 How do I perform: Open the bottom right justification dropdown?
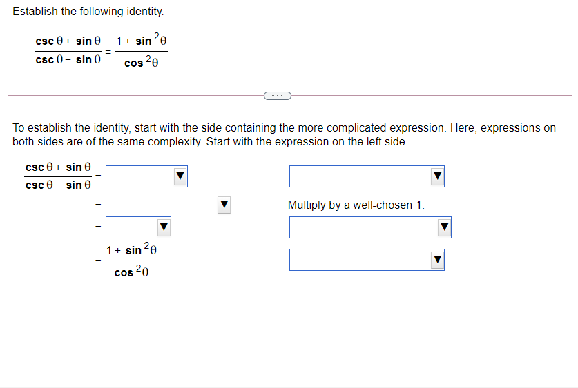coord(367,260)
